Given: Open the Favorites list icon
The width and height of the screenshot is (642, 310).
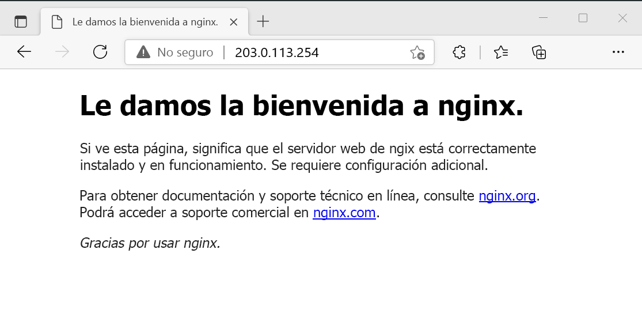Looking at the screenshot, I should [x=501, y=52].
